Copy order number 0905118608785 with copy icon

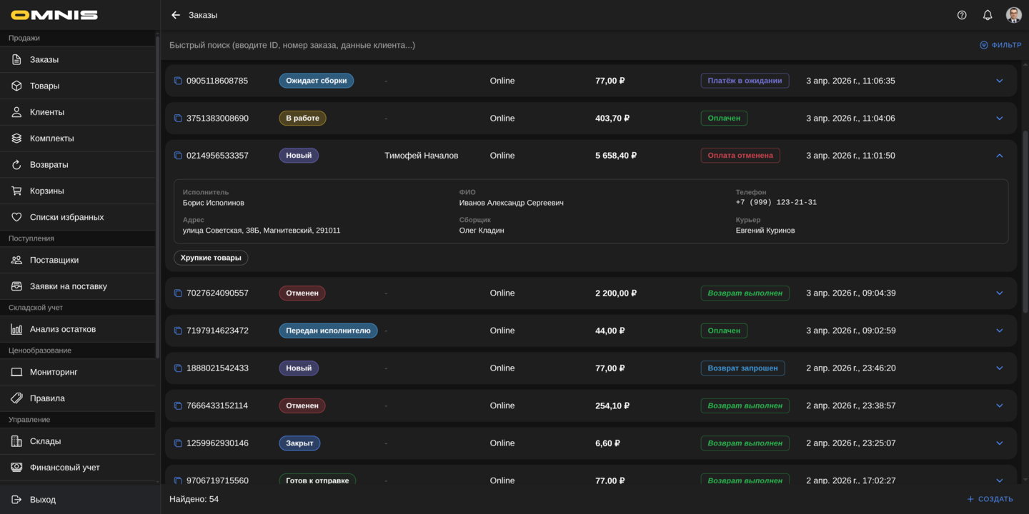pos(178,81)
